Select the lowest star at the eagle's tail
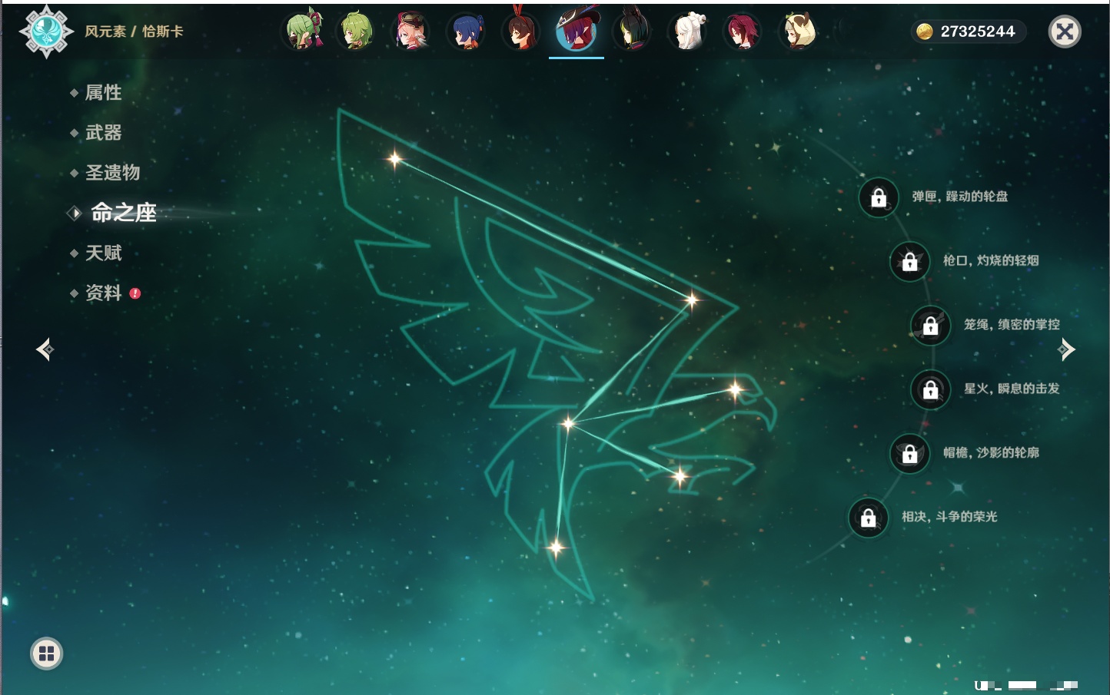Viewport: 1110px width, 695px height. click(556, 548)
